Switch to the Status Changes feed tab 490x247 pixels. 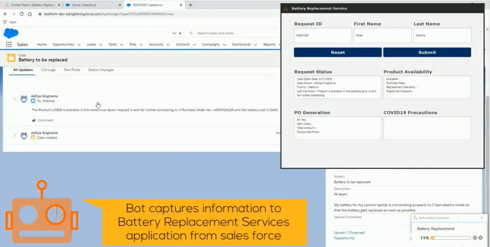tap(101, 70)
